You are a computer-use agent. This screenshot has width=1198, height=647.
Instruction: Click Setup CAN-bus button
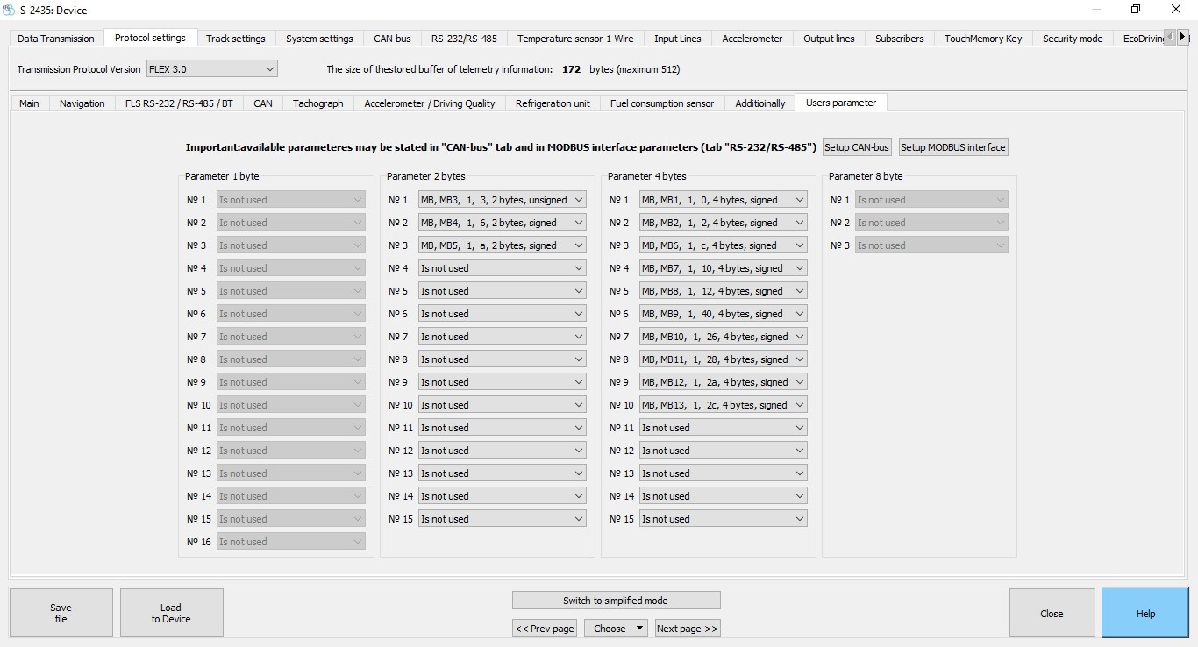click(x=856, y=146)
